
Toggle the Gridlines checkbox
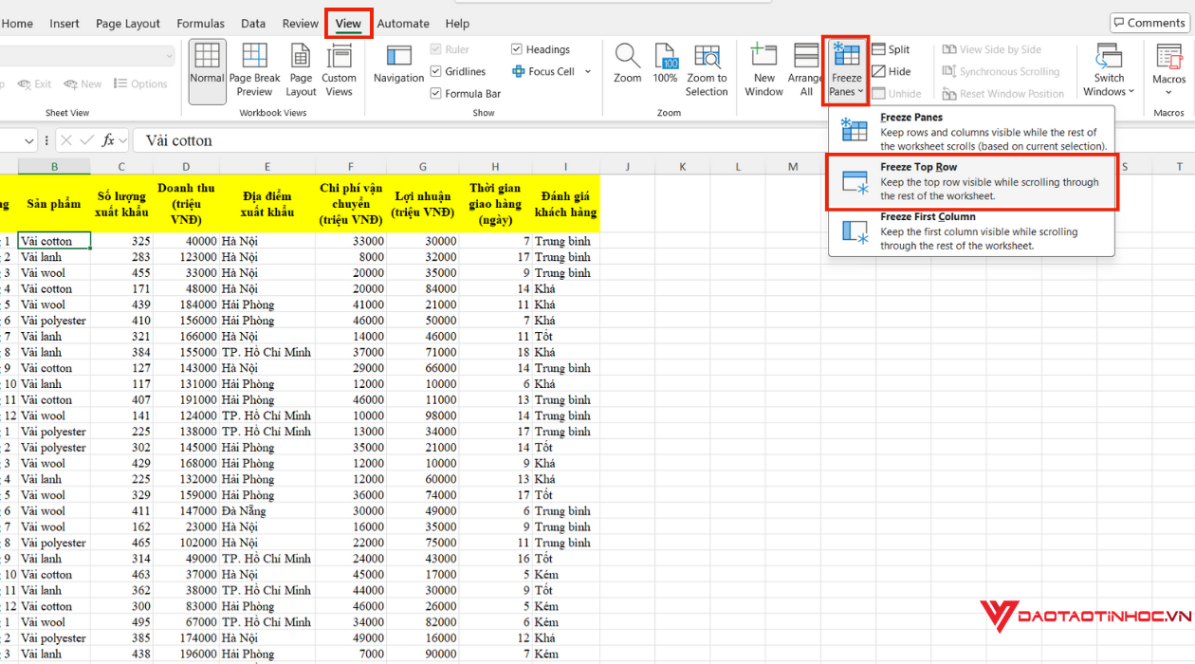pos(436,72)
